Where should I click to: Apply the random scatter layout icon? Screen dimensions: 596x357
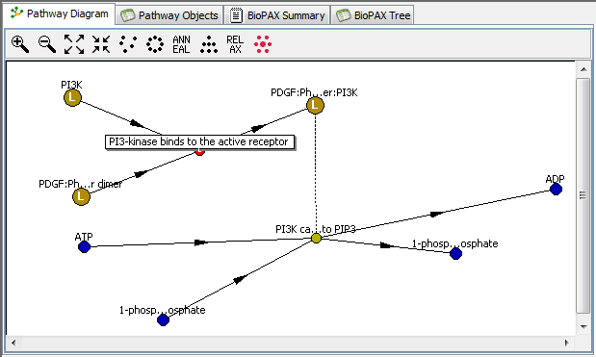pos(128,44)
